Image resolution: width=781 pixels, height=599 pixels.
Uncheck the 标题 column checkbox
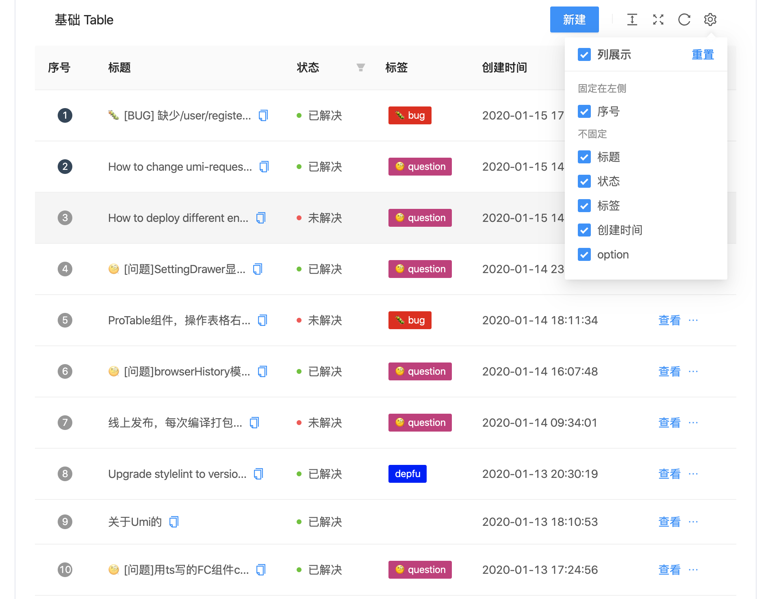(x=584, y=157)
